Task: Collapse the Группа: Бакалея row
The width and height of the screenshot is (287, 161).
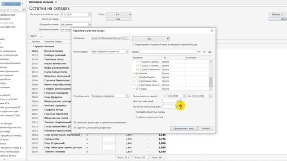Action: pyautogui.click(x=33, y=47)
